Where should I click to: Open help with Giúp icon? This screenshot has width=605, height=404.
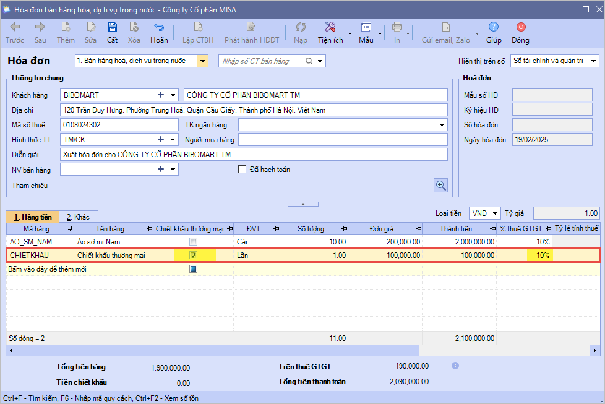click(x=494, y=27)
